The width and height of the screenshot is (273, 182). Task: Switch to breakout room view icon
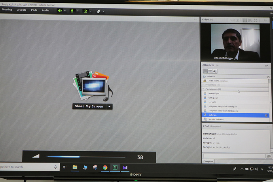click(210, 71)
